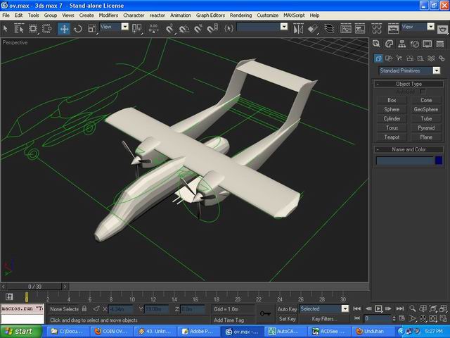450x338 pixels.
Task: Open Standard Primitives dropdown
Action: [x=410, y=70]
